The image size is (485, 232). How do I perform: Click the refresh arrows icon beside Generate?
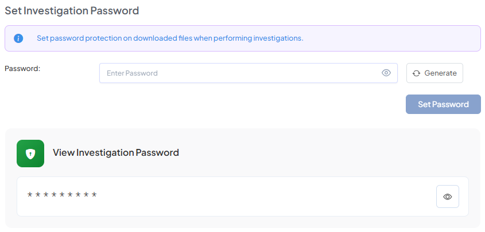point(417,73)
